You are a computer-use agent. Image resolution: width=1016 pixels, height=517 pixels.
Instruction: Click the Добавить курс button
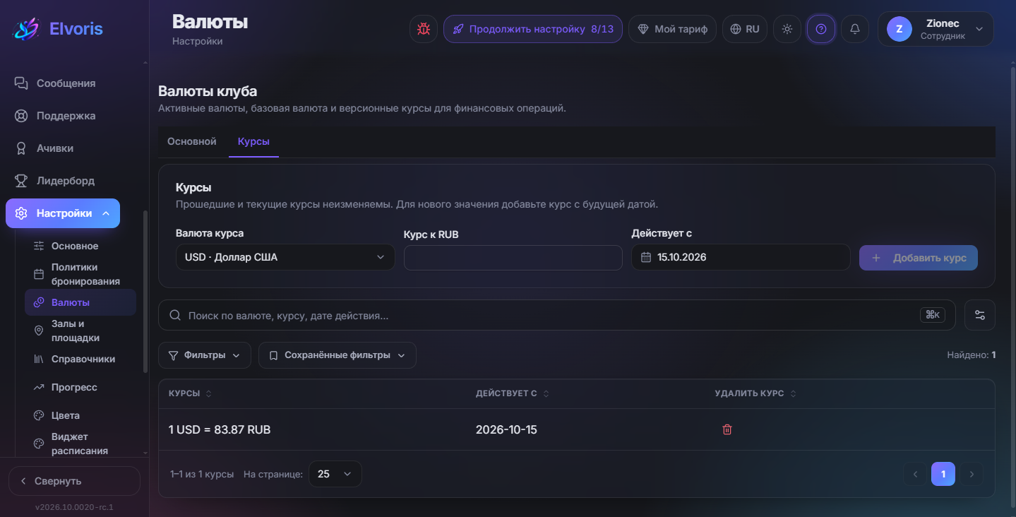919,258
